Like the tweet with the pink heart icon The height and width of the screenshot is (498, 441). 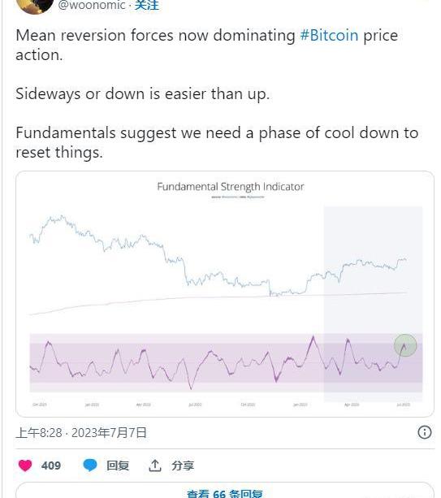click(x=25, y=466)
